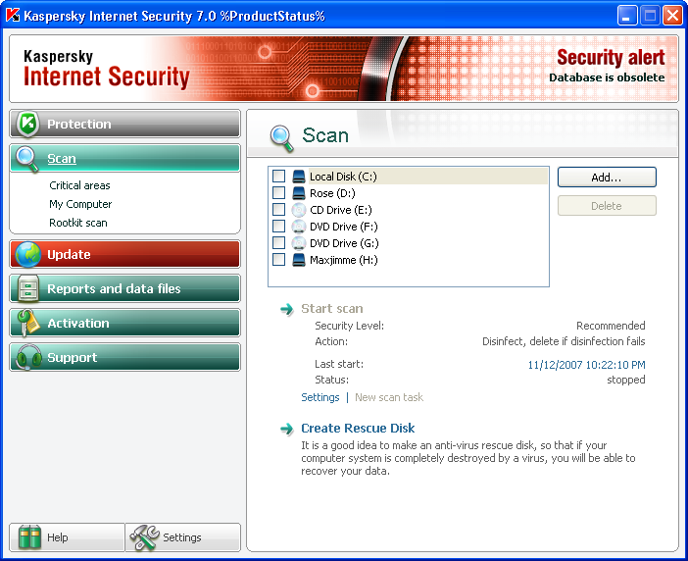688x561 pixels.
Task: Click Security alert banner text
Action: [x=611, y=58]
